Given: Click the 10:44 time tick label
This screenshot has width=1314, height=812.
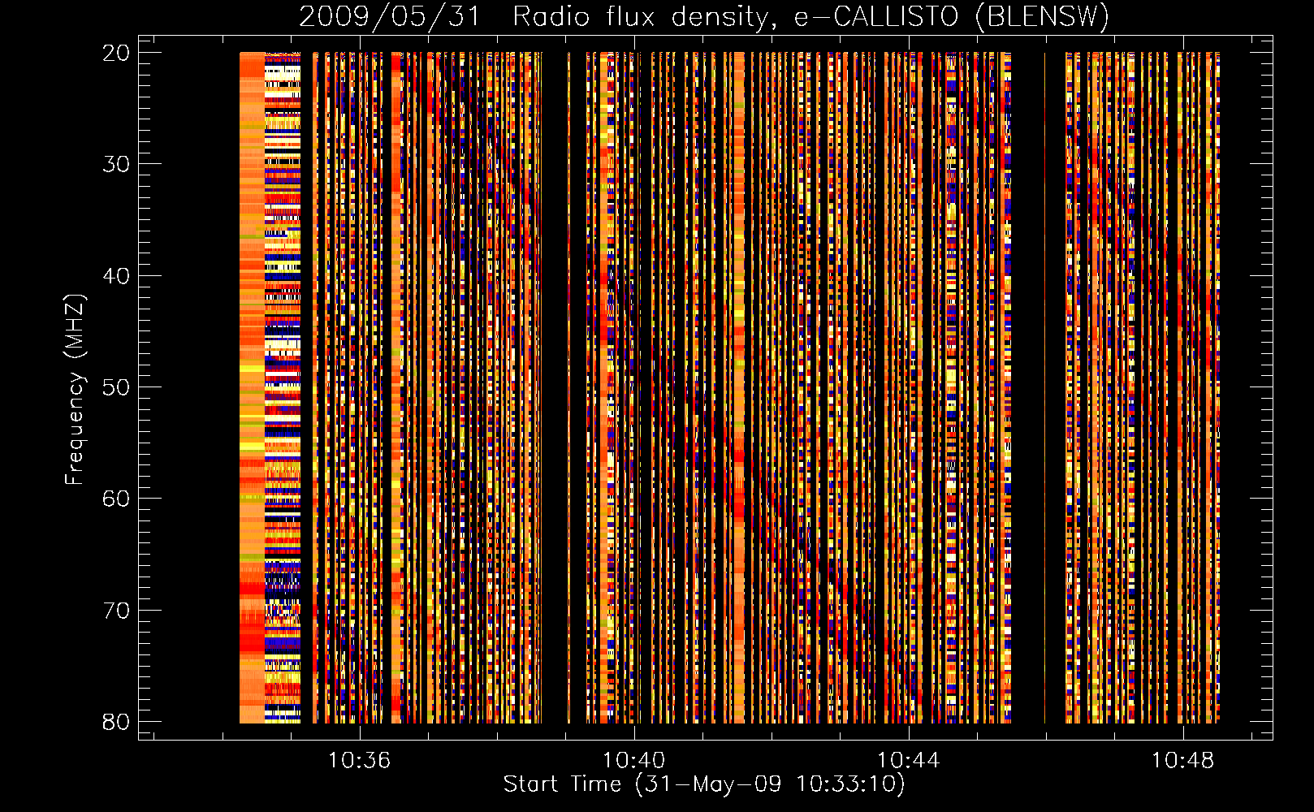Looking at the screenshot, I should click(x=908, y=760).
